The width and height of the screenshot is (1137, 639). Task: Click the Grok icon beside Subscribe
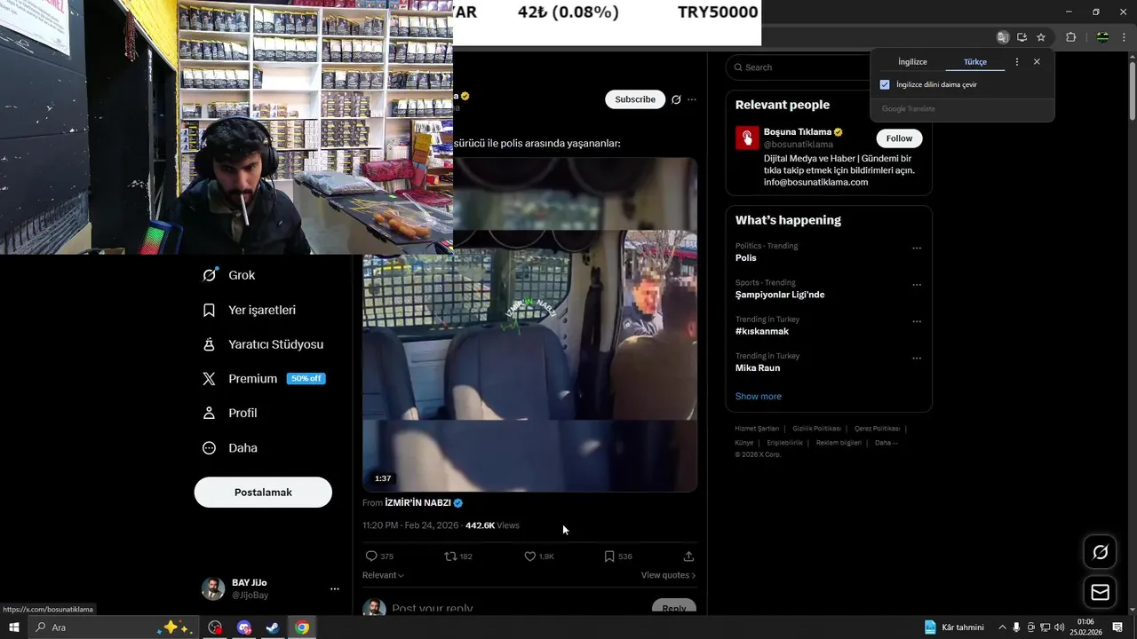tap(676, 99)
